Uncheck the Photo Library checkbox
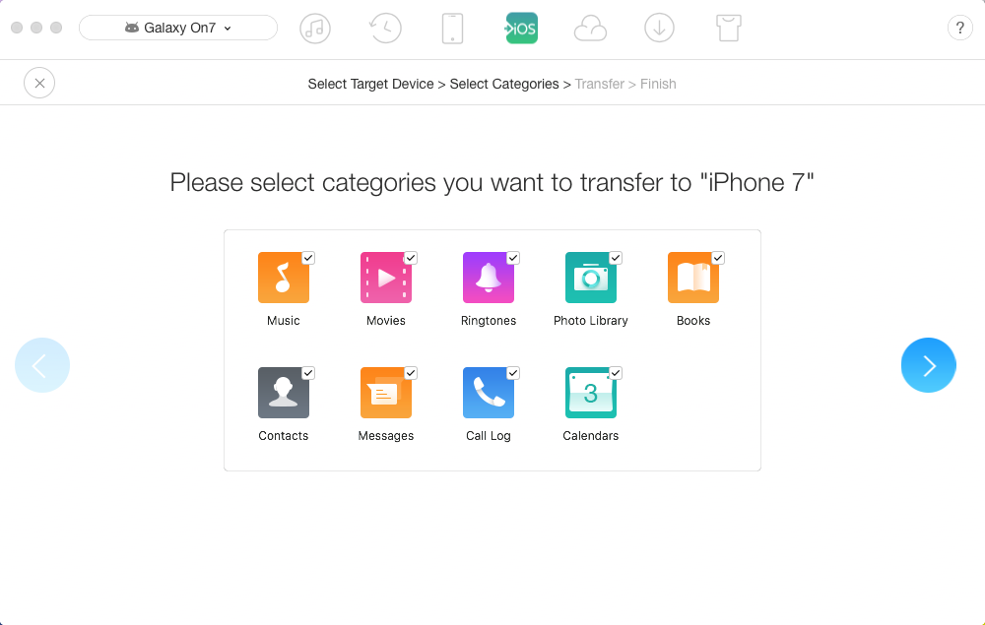The height and width of the screenshot is (625, 985). pyautogui.click(x=616, y=258)
